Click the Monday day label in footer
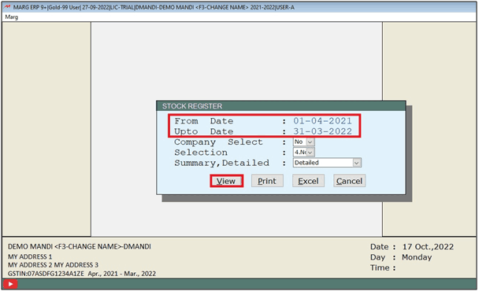Image resolution: width=479 pixels, height=291 pixels. [x=417, y=257]
